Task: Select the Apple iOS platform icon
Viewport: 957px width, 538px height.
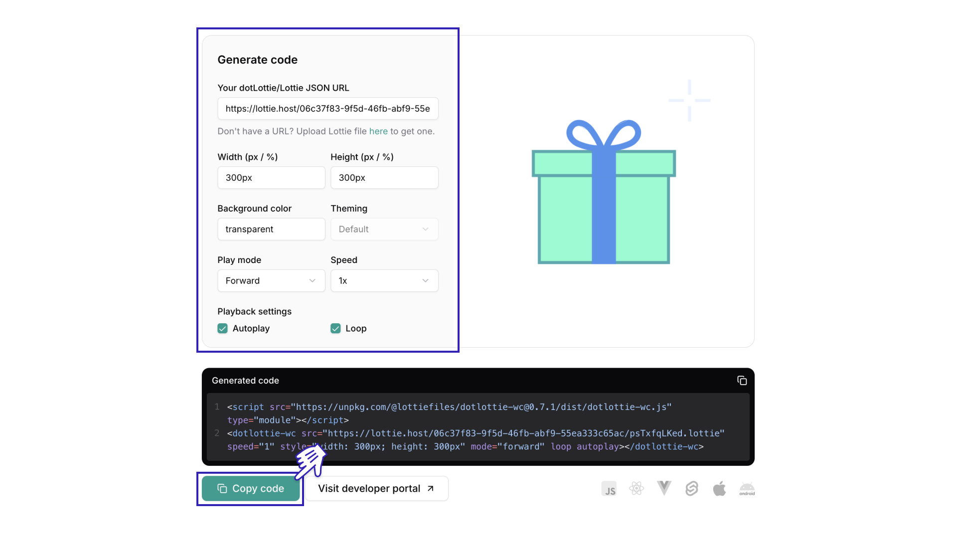Action: (x=719, y=489)
